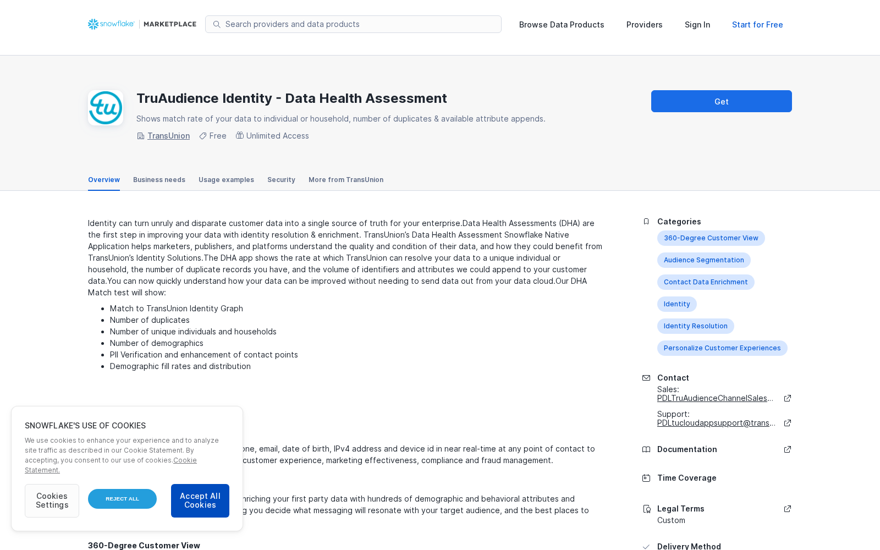Open the Legal Terms external link icon
This screenshot has height=550, width=880.
click(788, 509)
